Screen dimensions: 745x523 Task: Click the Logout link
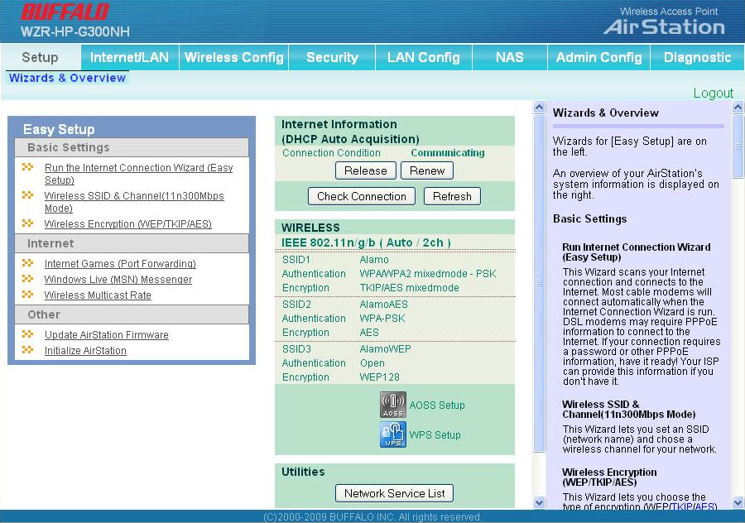[x=714, y=94]
